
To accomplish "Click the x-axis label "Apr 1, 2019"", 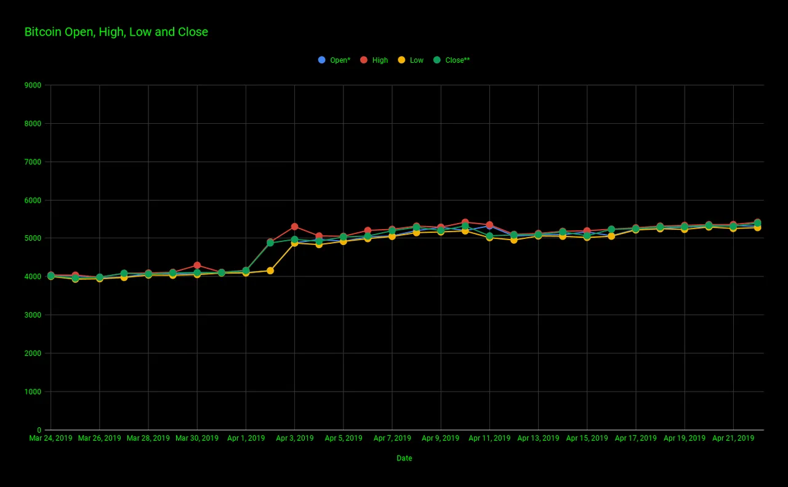I will click(246, 438).
